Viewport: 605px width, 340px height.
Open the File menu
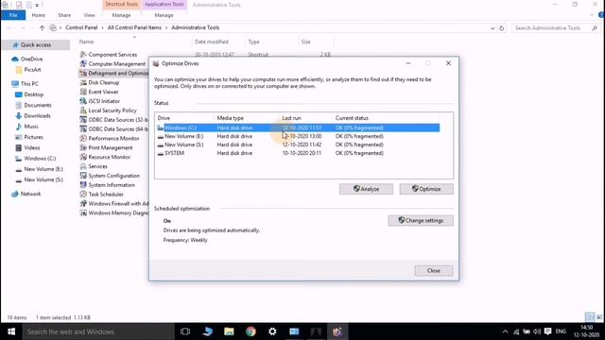(13, 15)
